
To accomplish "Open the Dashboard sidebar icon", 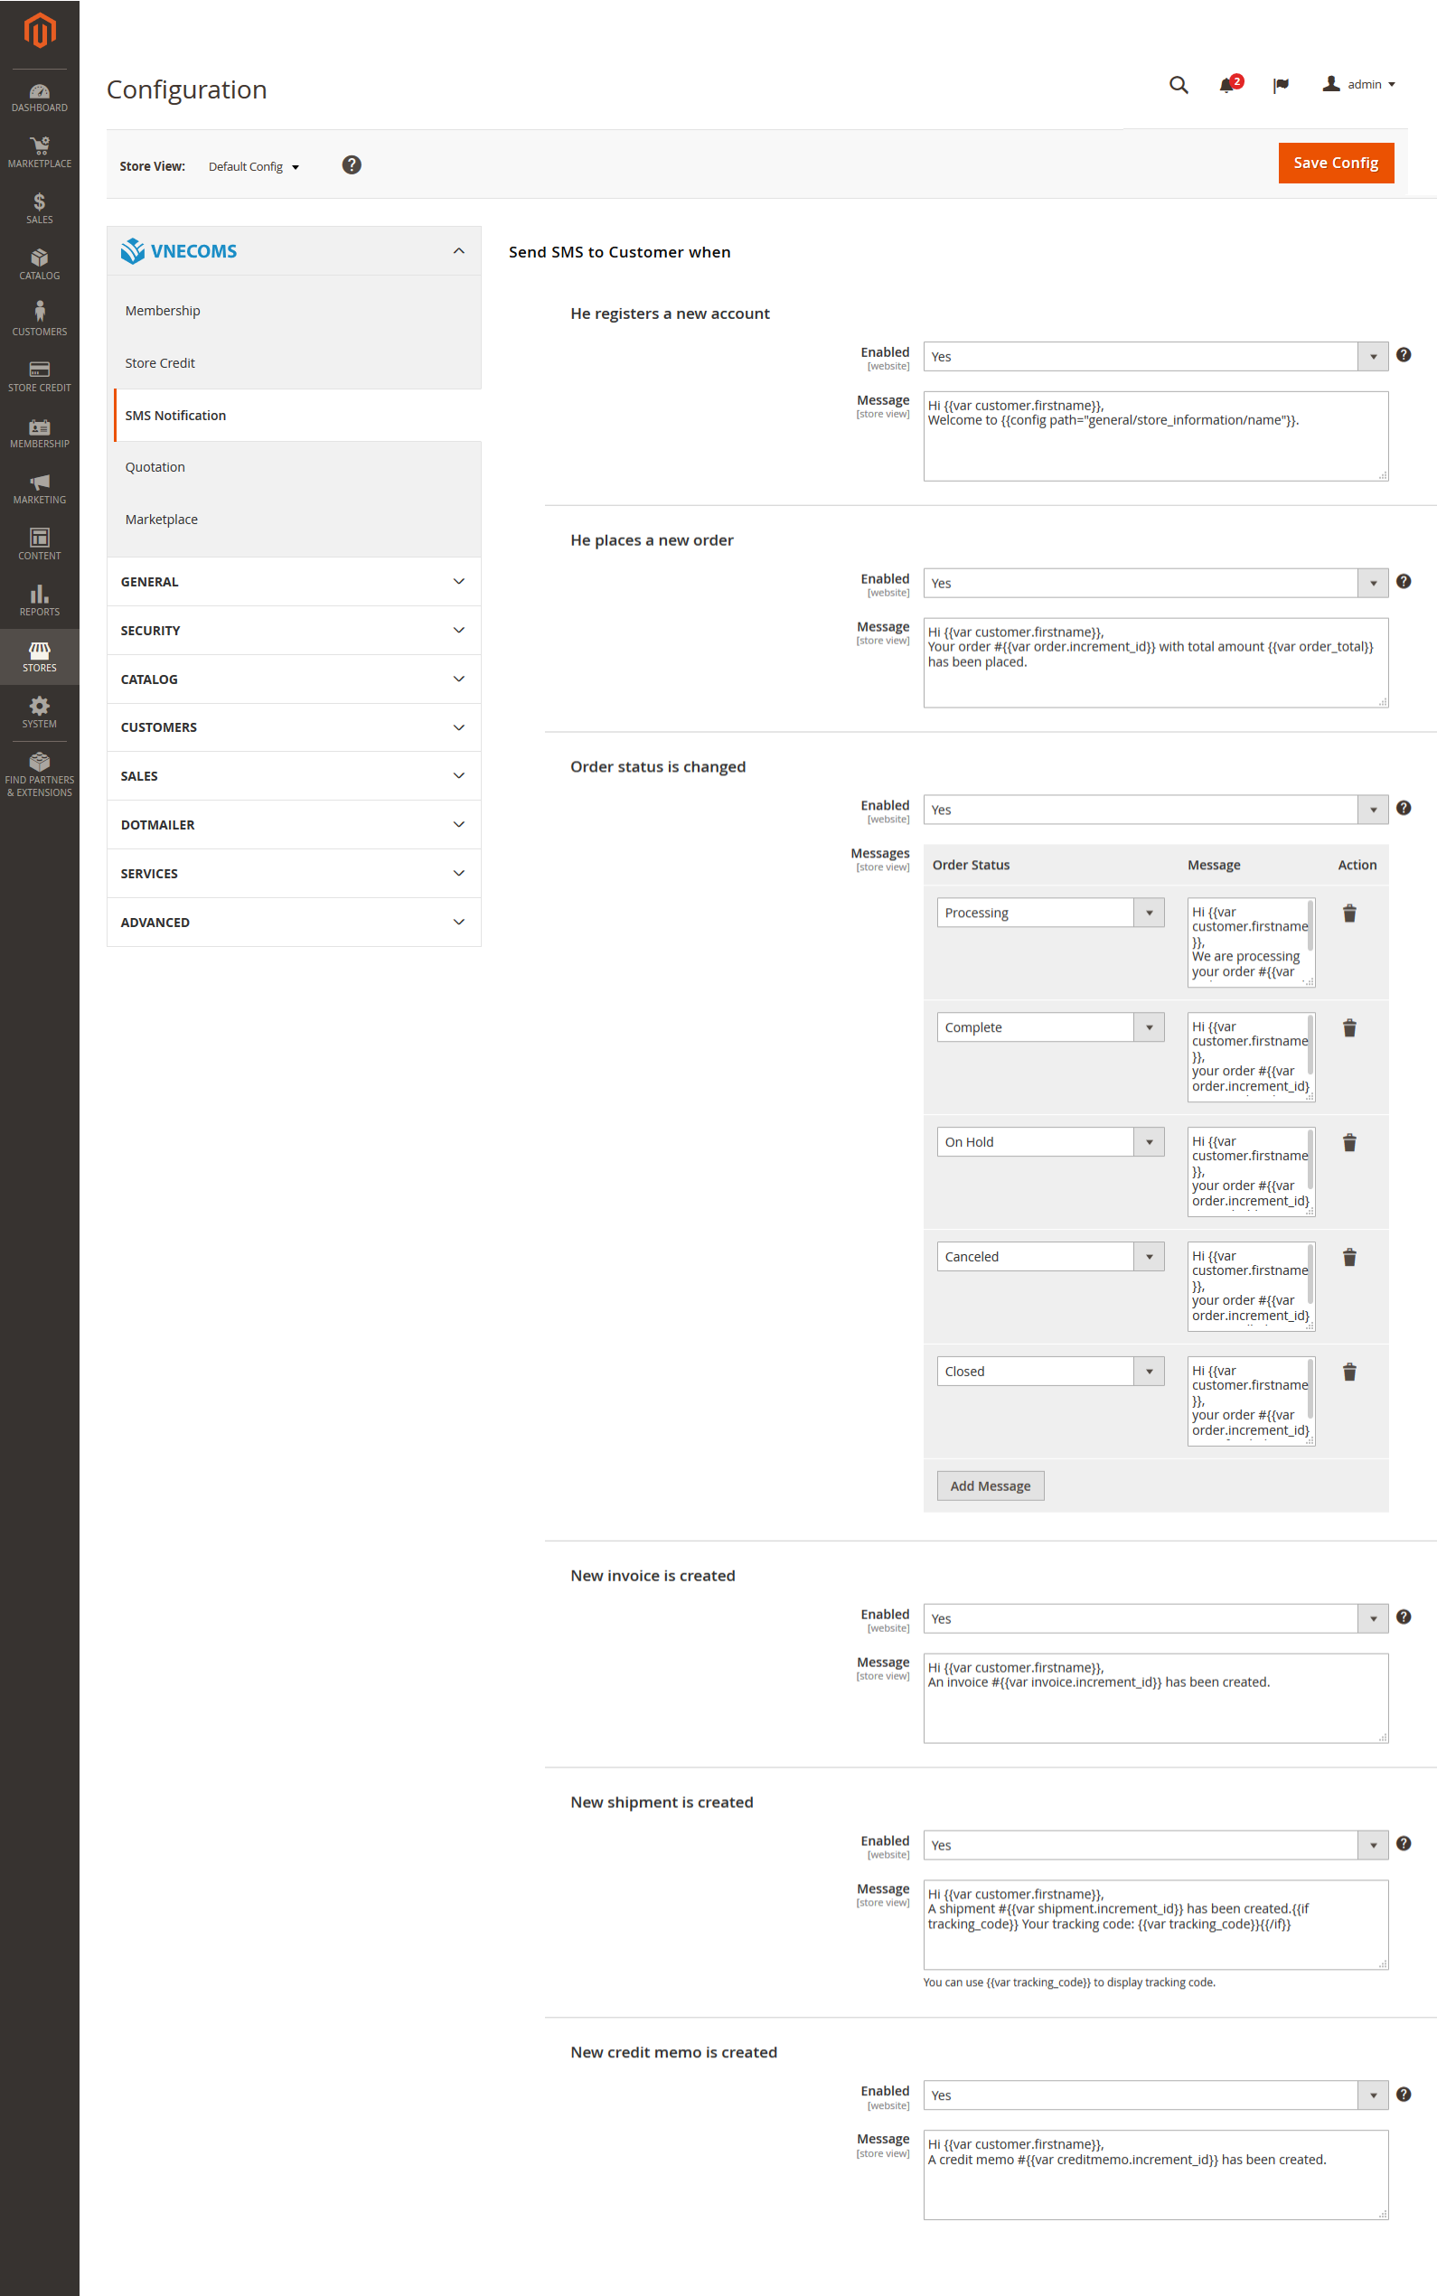I will (x=39, y=98).
